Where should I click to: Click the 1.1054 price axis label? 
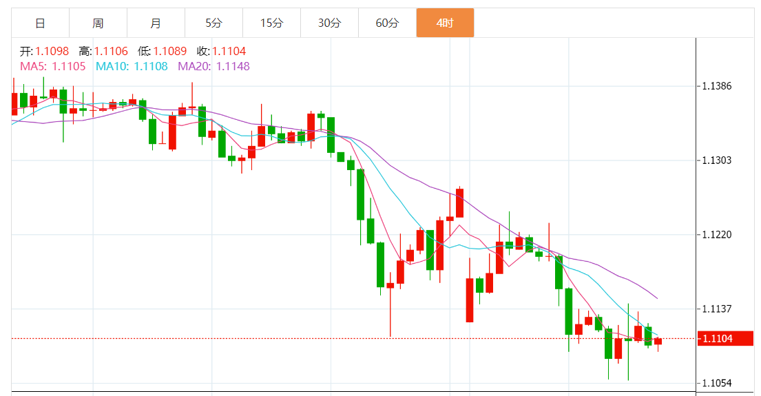point(716,383)
